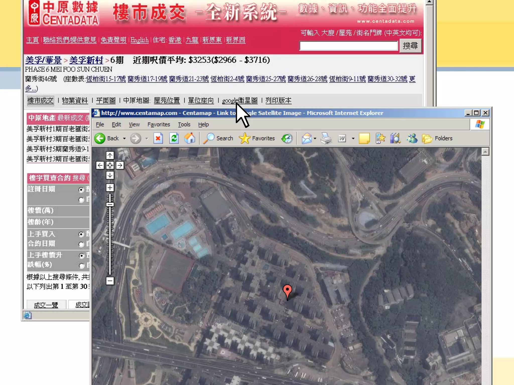Select second radio button for 上手買入合約日期
Image resolution: width=514 pixels, height=385 pixels.
(x=81, y=244)
